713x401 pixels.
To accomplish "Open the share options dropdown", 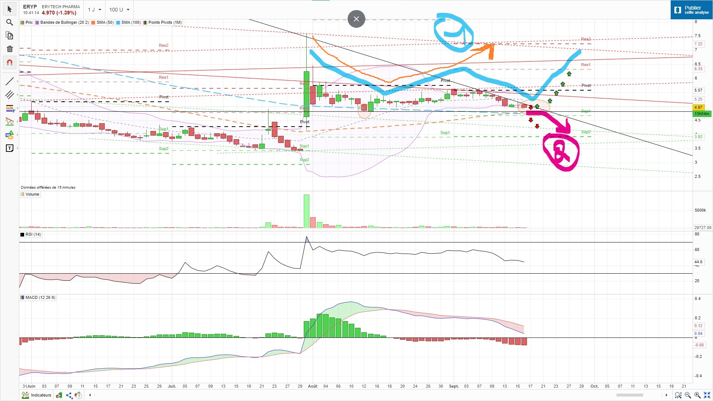I will click(69, 395).
